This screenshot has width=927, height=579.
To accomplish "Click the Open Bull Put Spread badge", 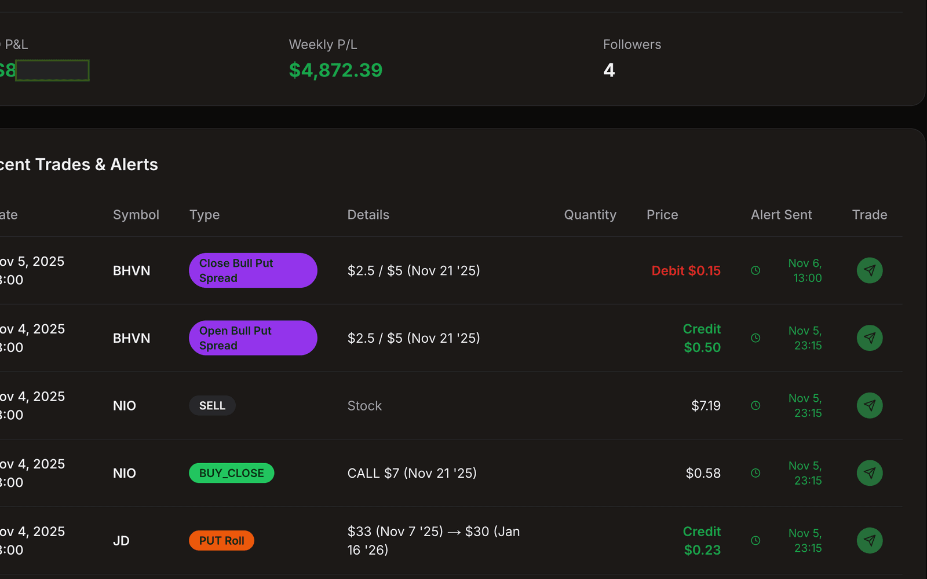I will [253, 338].
